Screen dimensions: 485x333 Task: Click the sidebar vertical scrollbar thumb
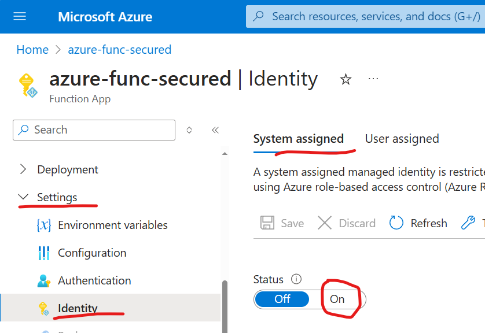click(225, 306)
